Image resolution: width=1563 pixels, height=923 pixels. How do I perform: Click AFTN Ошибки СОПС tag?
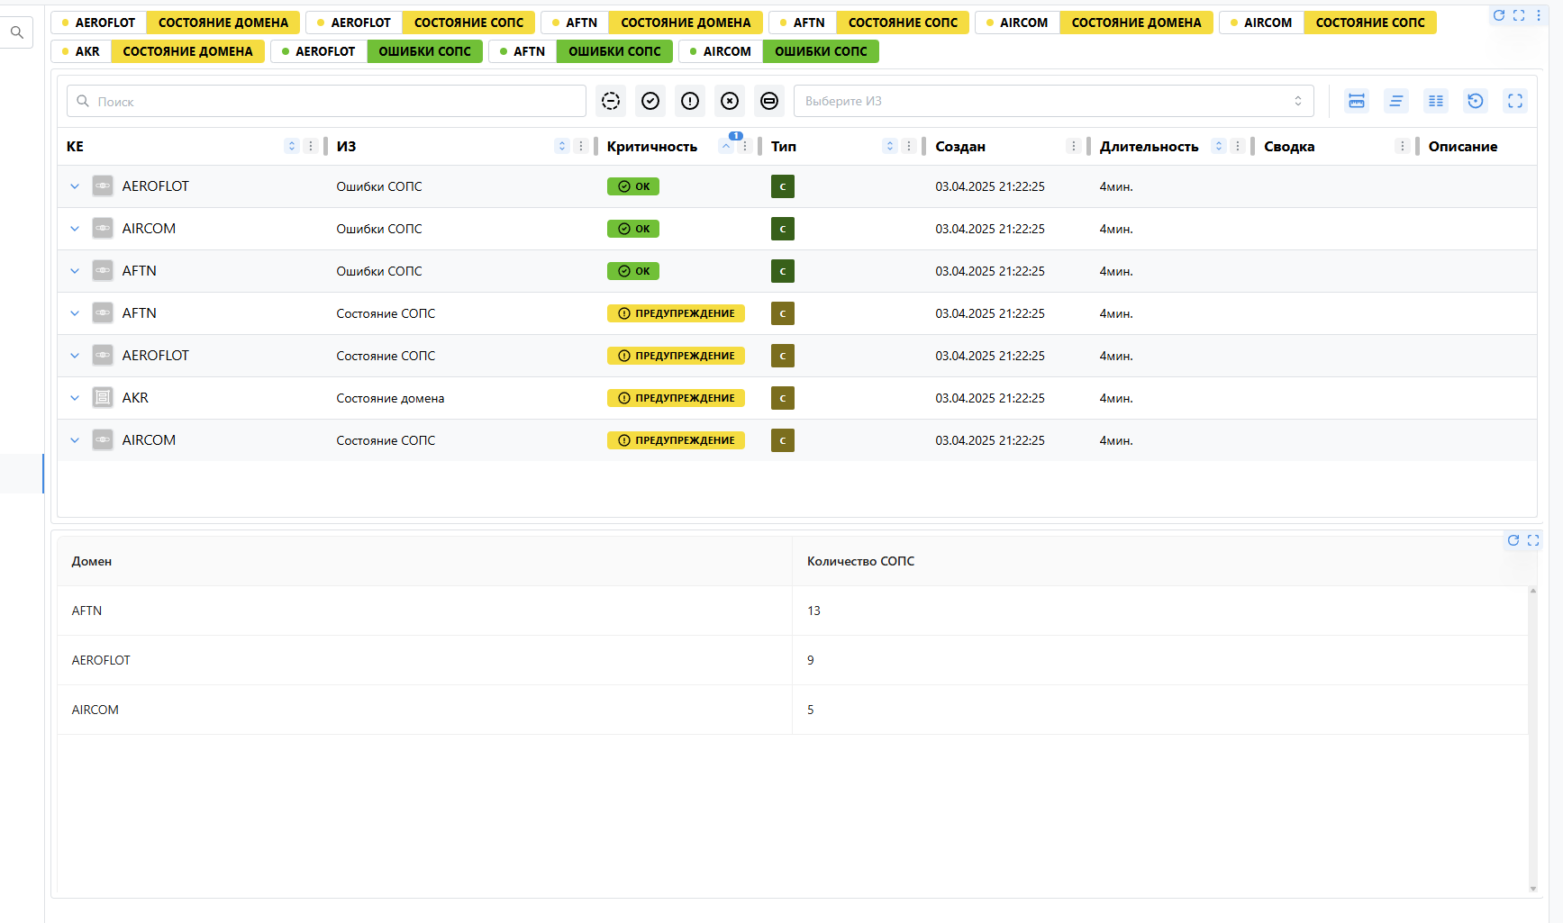pyautogui.click(x=581, y=51)
